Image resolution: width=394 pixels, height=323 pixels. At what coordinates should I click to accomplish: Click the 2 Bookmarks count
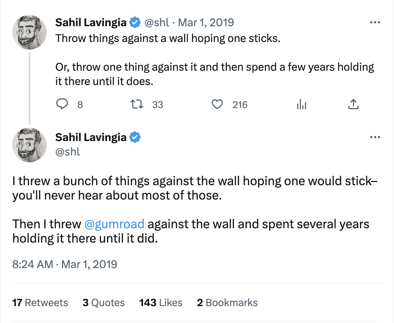click(x=227, y=303)
